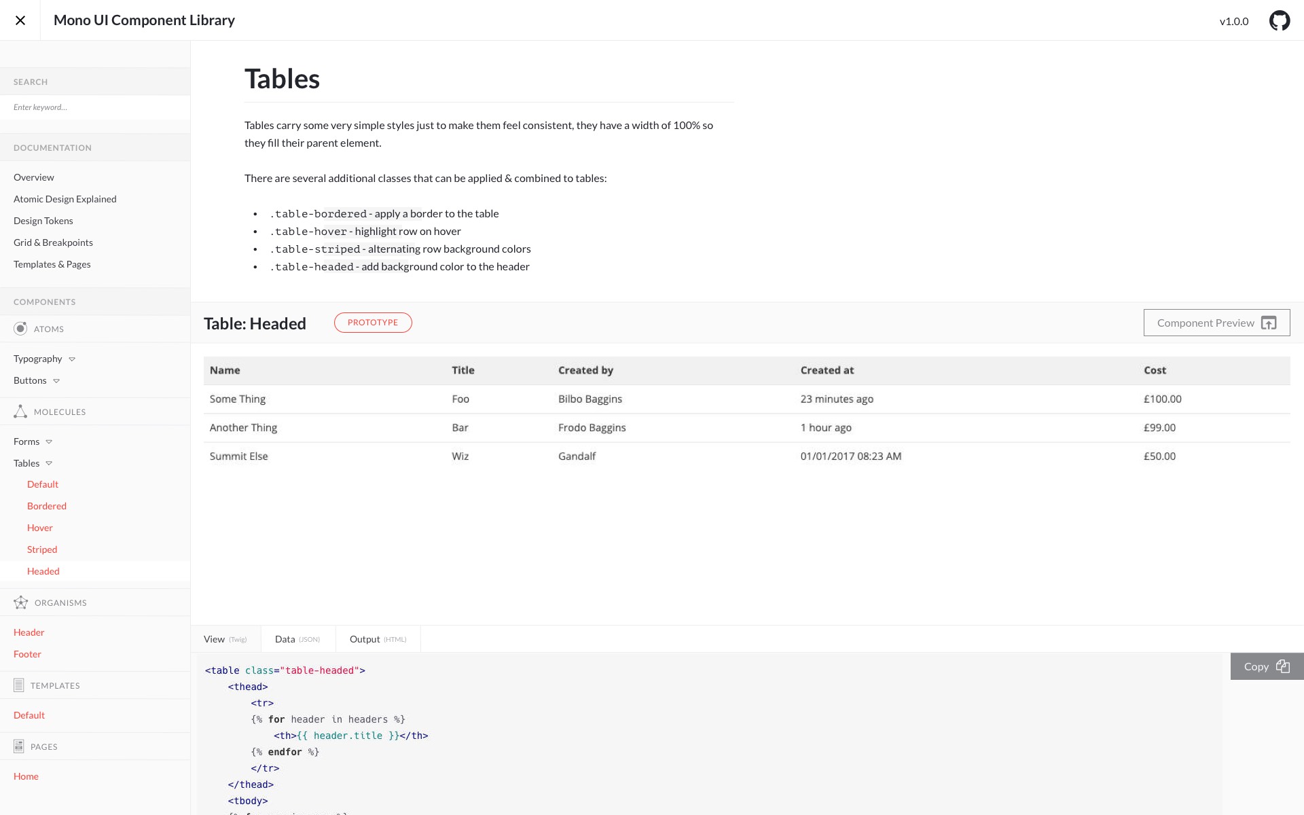Collapse the Tables tree section
This screenshot has width=1304, height=815.
[x=49, y=463]
